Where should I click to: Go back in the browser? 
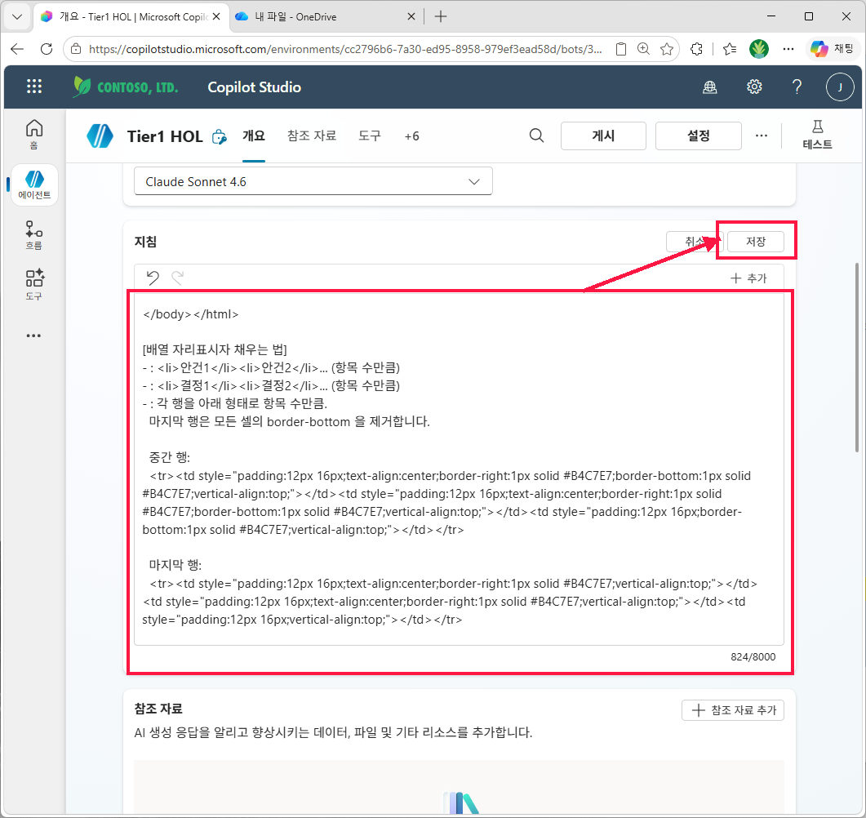(x=18, y=49)
